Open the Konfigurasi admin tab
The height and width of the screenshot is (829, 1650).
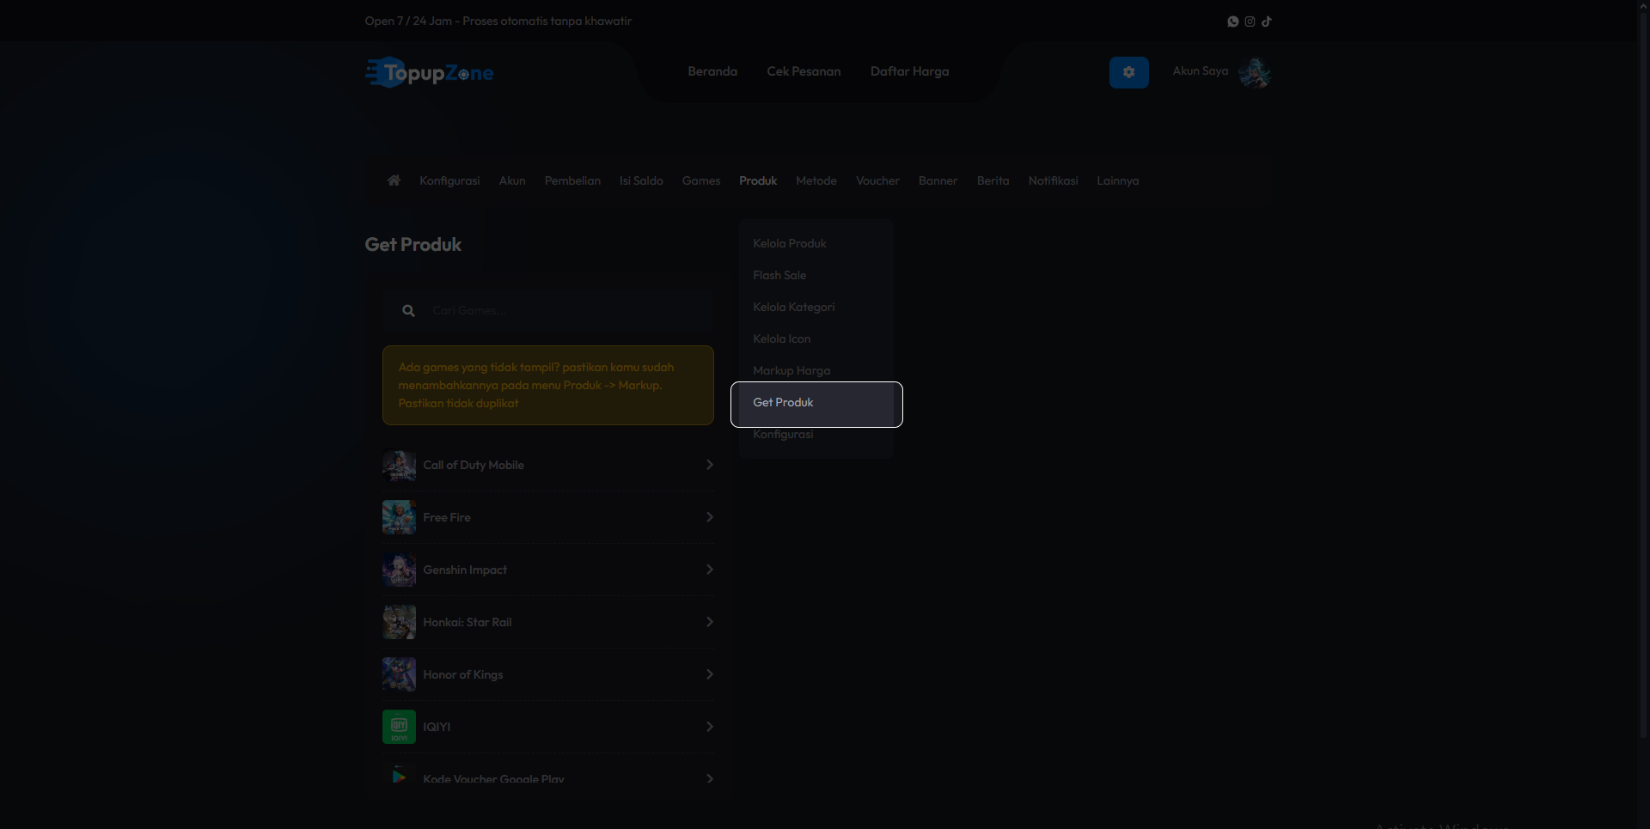tap(449, 180)
